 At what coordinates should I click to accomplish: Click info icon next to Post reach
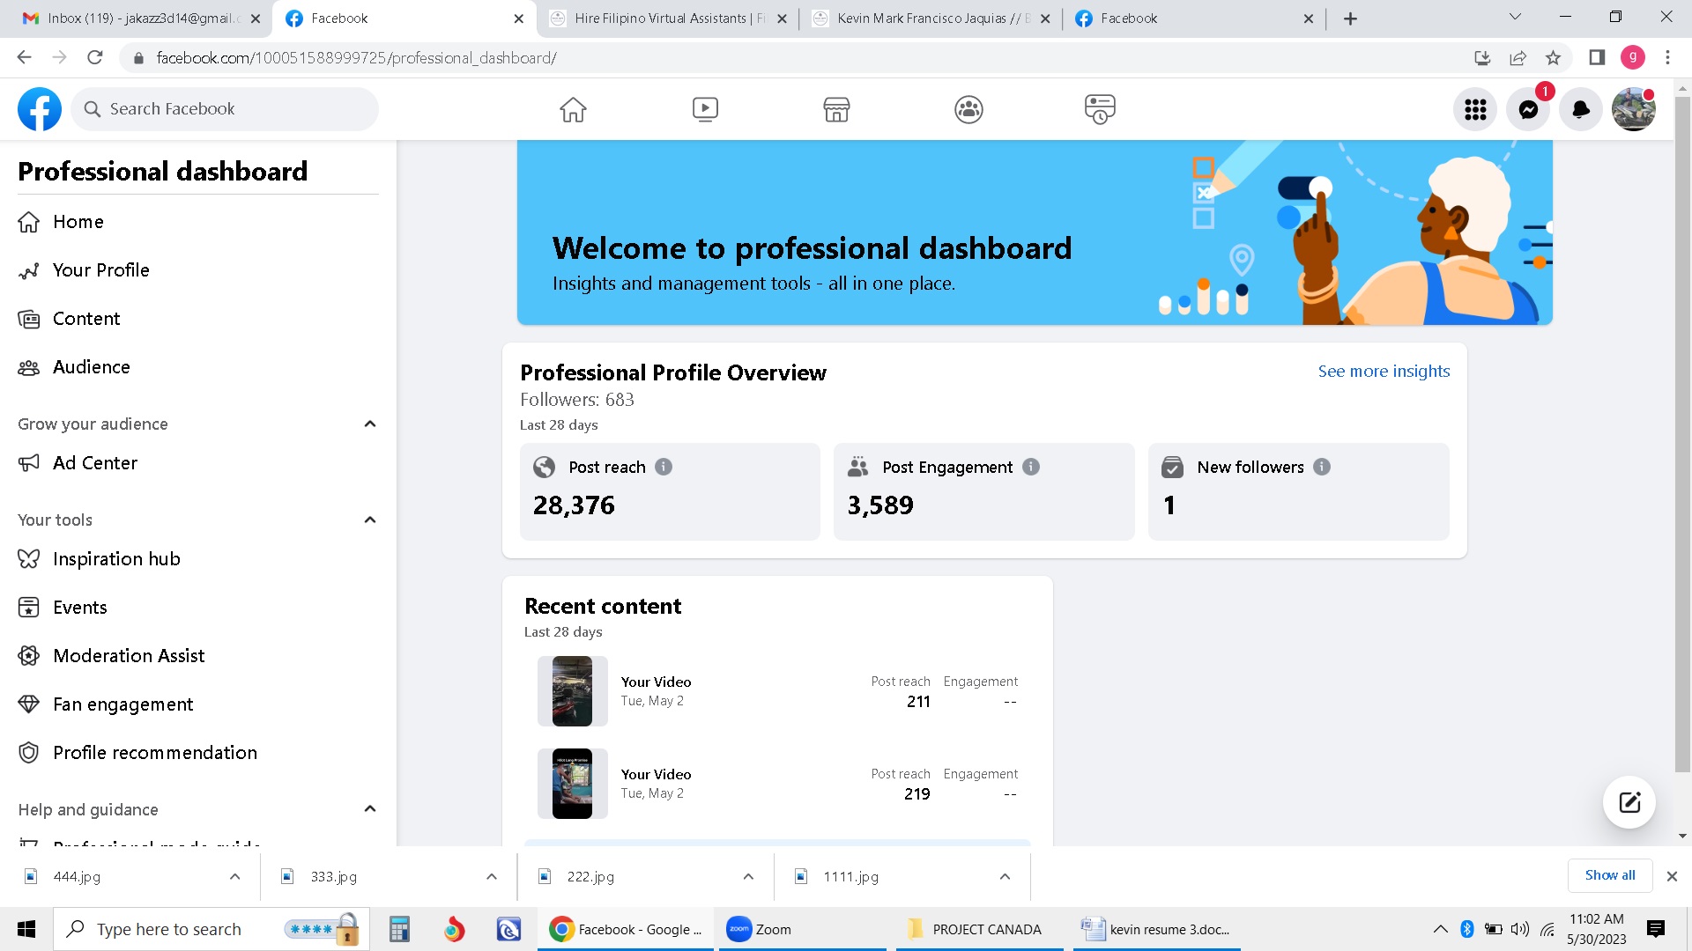pos(664,467)
